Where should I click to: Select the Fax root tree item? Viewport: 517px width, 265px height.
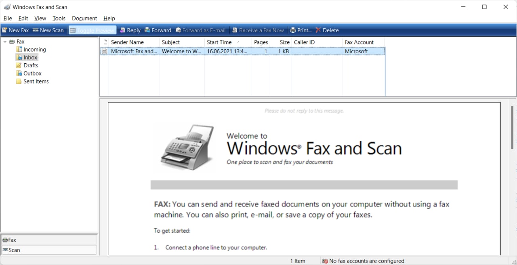point(17,42)
